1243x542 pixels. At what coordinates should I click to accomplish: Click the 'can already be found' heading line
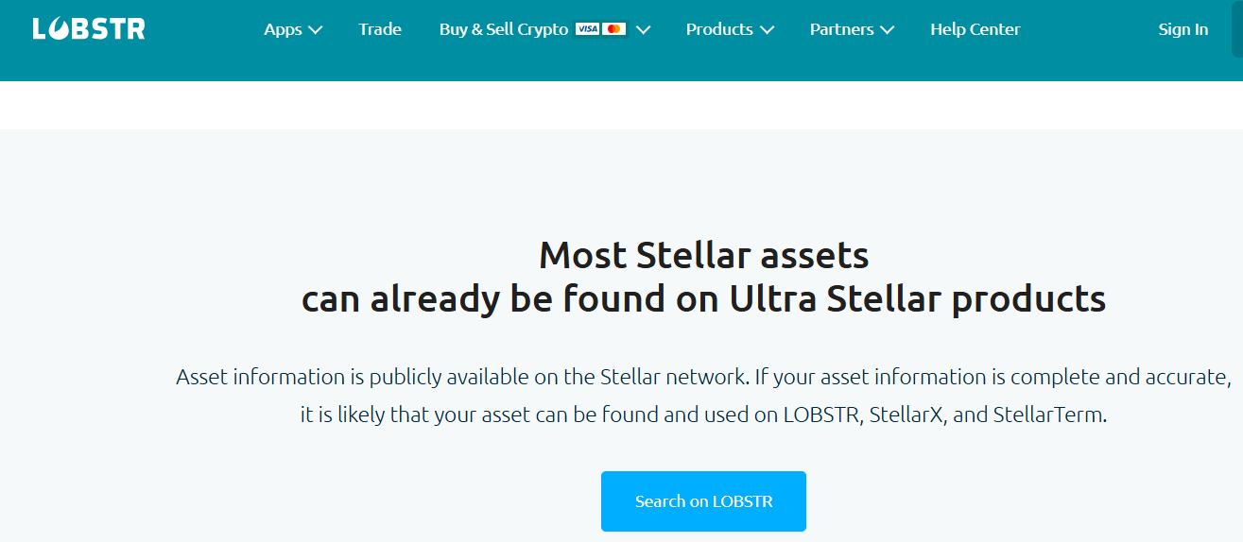coord(703,298)
